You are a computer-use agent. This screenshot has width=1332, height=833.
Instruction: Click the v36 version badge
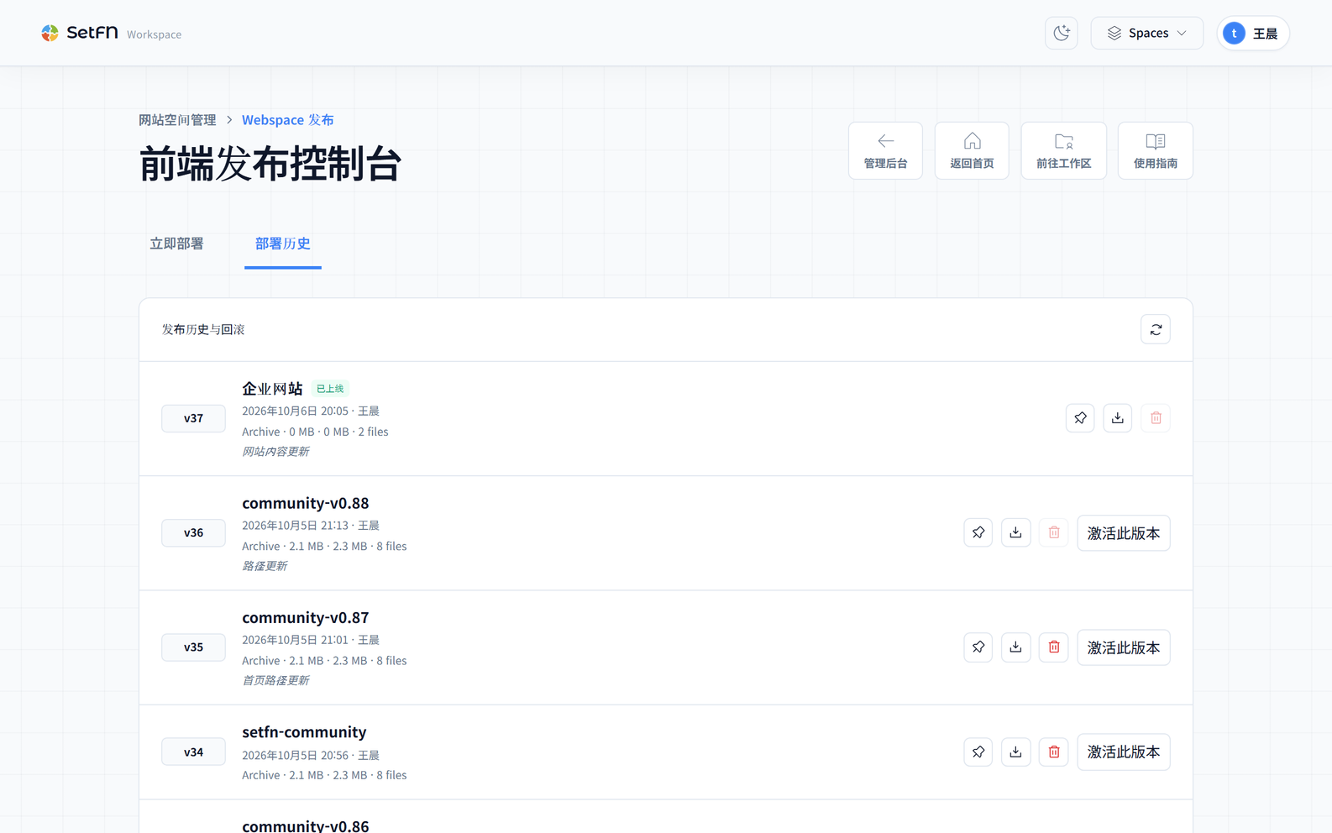click(x=193, y=532)
